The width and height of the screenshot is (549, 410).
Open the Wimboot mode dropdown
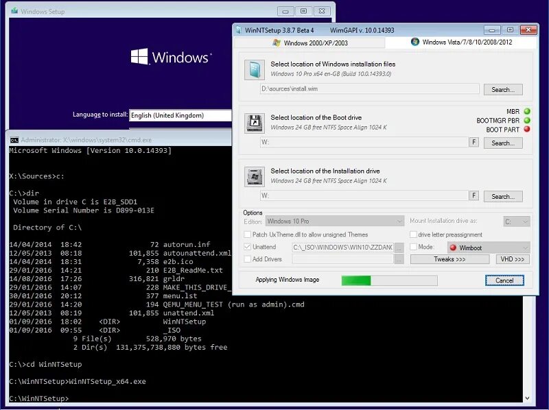coord(489,248)
